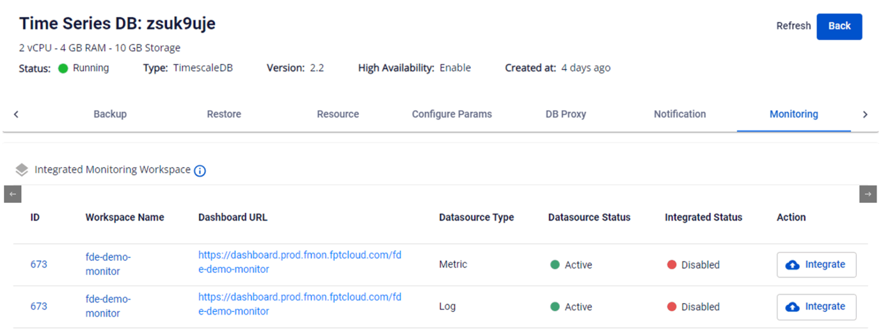Open the Backup tab
The image size is (890, 335).
pos(110,114)
